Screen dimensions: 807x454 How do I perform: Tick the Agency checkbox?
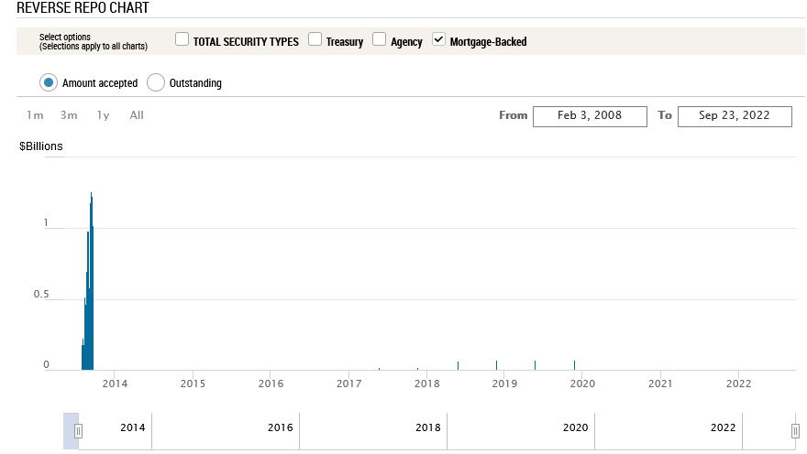click(380, 39)
